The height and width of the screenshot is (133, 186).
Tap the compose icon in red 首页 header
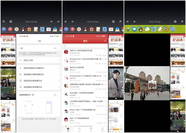click(x=105, y=41)
